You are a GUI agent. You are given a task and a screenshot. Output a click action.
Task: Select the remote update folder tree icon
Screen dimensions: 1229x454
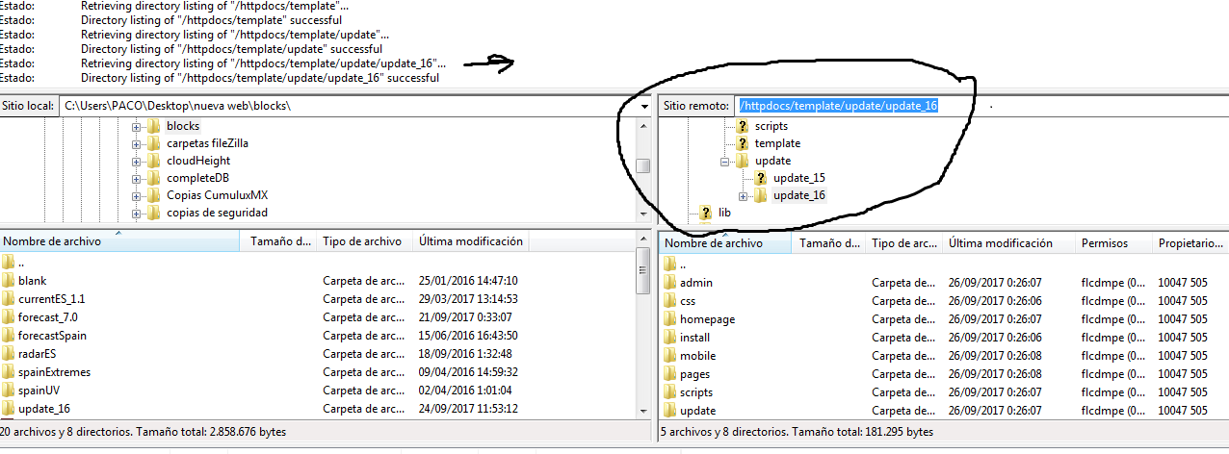(743, 161)
